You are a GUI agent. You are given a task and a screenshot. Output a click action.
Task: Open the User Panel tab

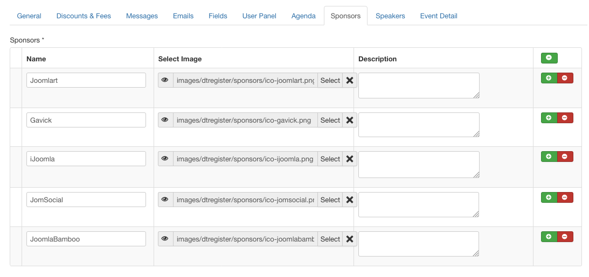[x=259, y=16]
